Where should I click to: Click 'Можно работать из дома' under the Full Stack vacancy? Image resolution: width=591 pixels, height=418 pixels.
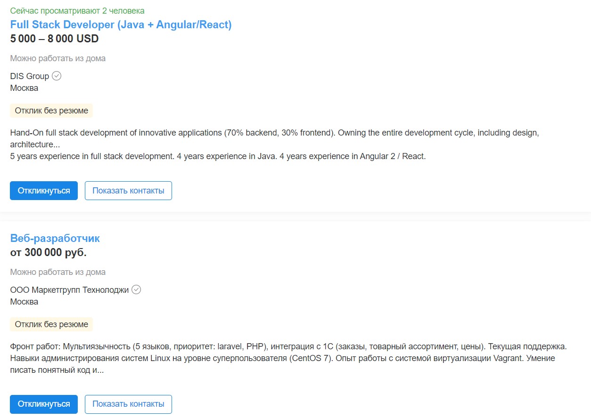click(x=57, y=58)
